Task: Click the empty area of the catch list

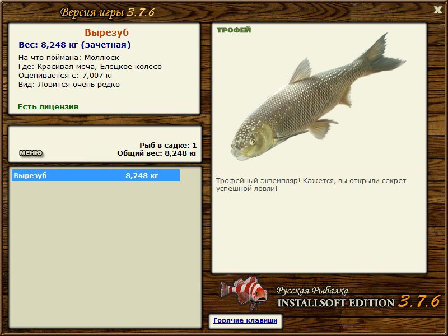Action: pyautogui.click(x=105, y=254)
